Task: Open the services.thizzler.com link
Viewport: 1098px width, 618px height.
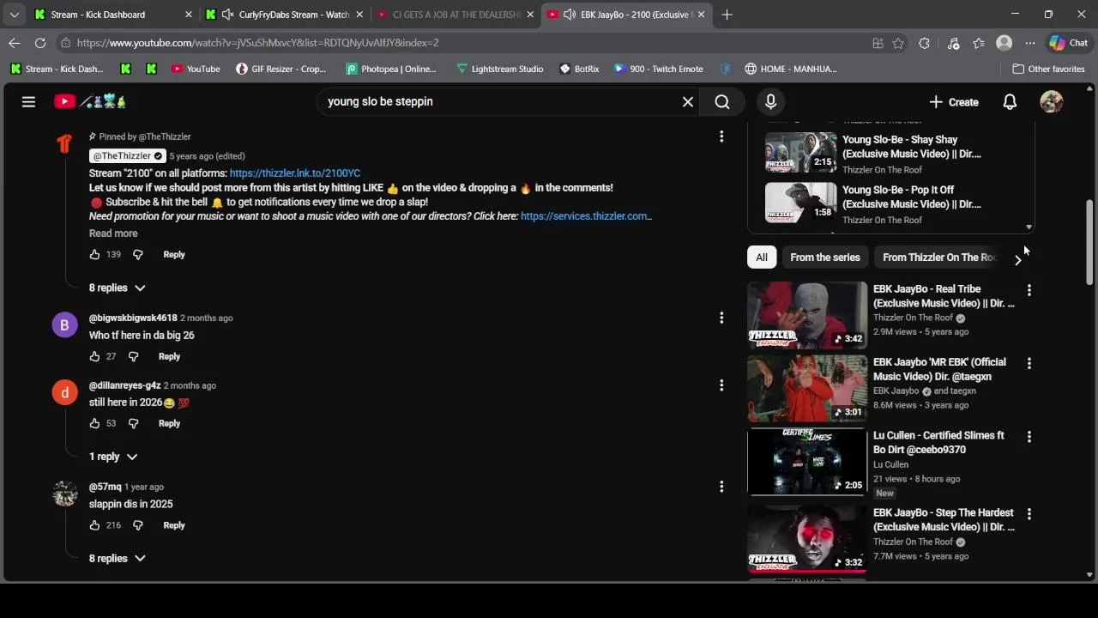Action: (x=586, y=216)
